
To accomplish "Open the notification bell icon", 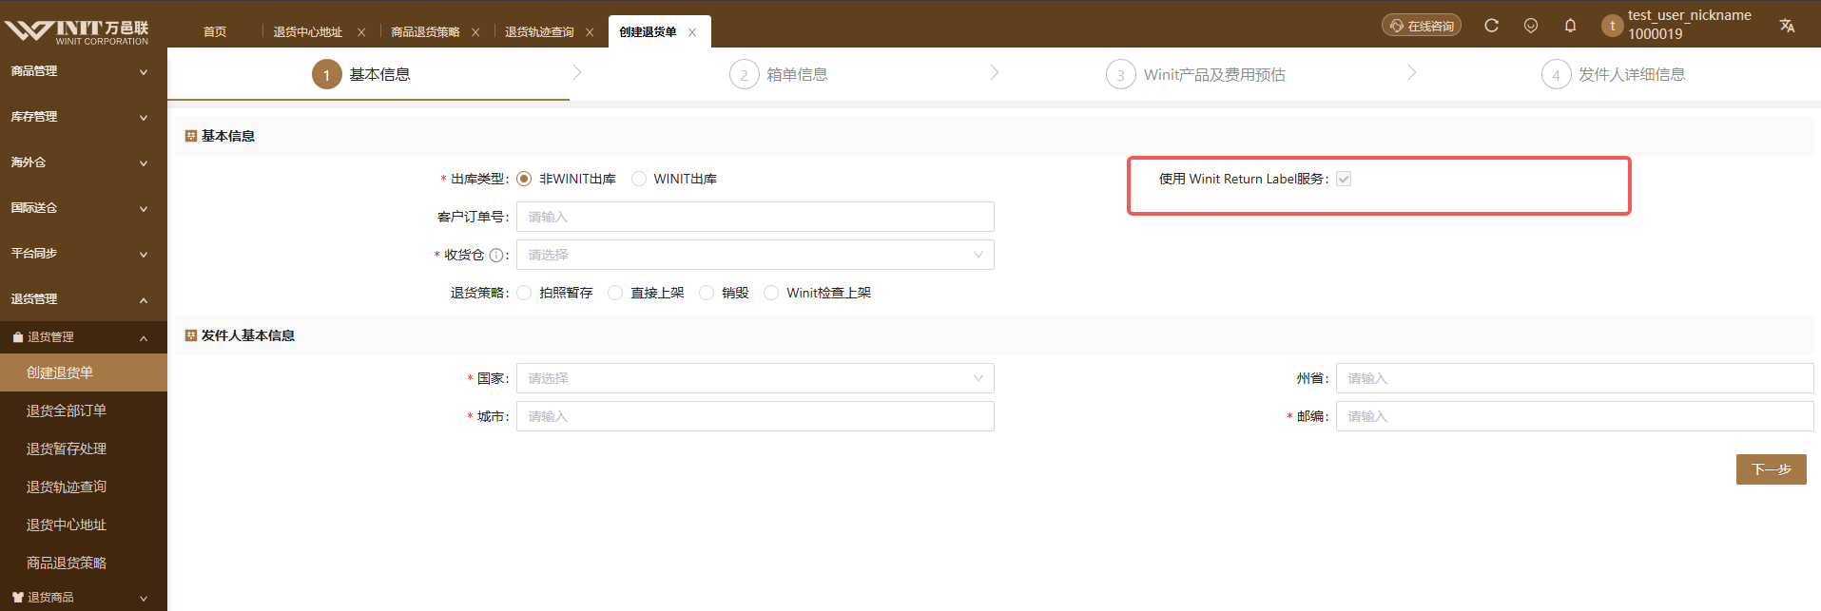I will point(1570,26).
